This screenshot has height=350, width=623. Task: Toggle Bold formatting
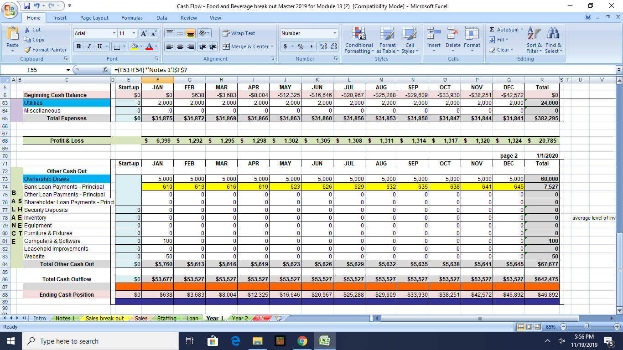click(79, 46)
